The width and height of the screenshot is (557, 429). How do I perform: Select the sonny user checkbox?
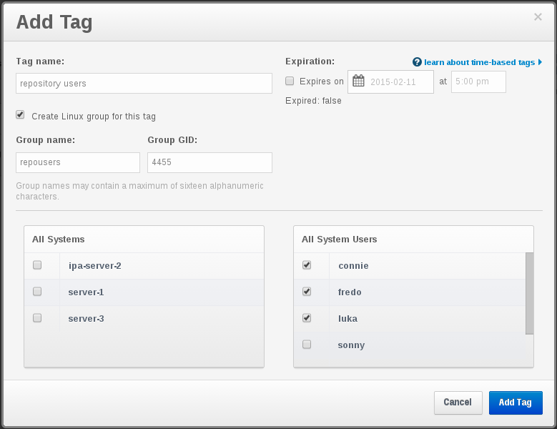click(307, 345)
